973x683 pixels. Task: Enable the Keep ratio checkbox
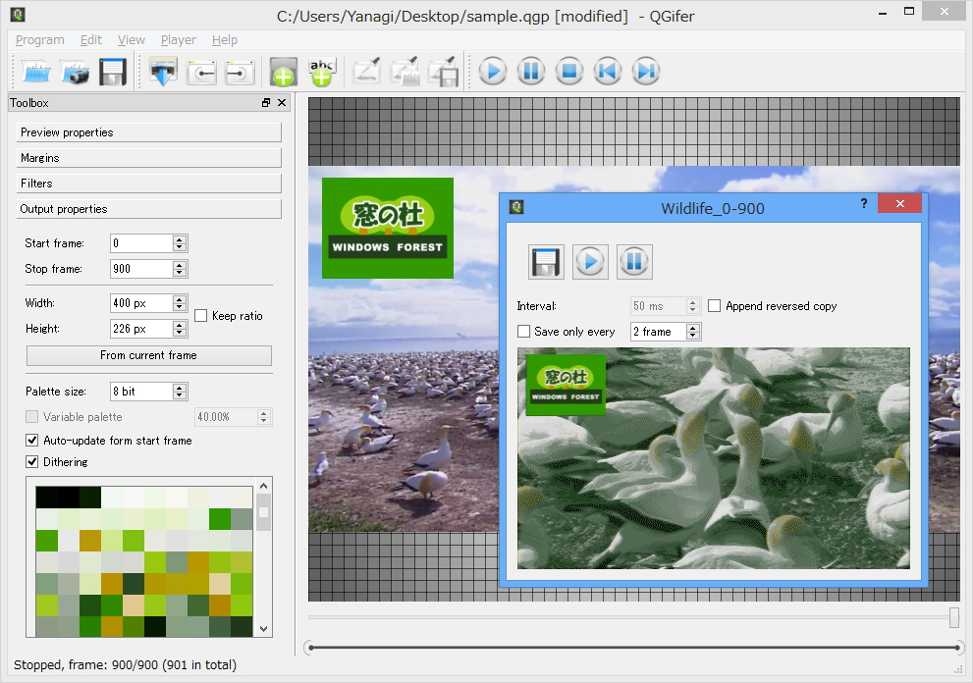point(201,316)
